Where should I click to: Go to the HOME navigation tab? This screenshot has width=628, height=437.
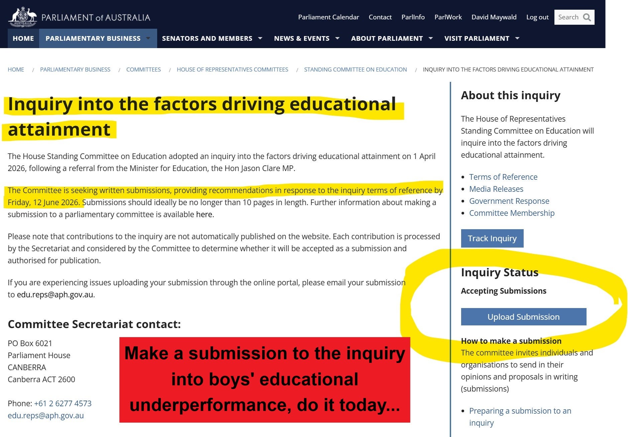pyautogui.click(x=23, y=38)
